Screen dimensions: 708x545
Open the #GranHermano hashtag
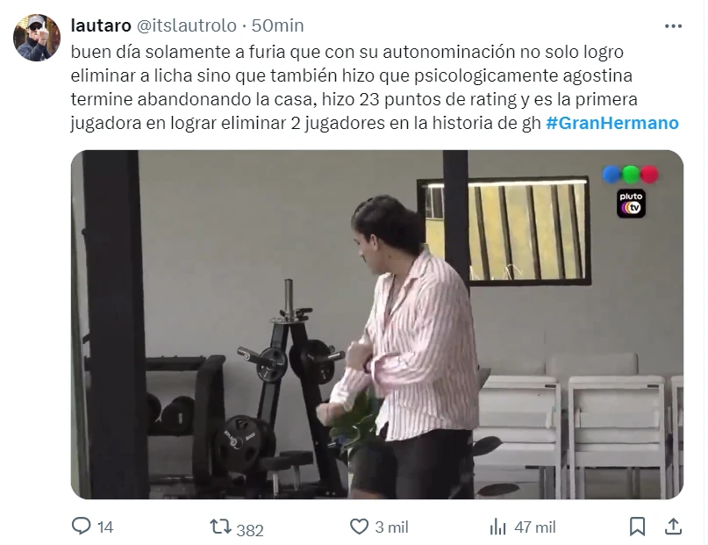[x=612, y=123]
